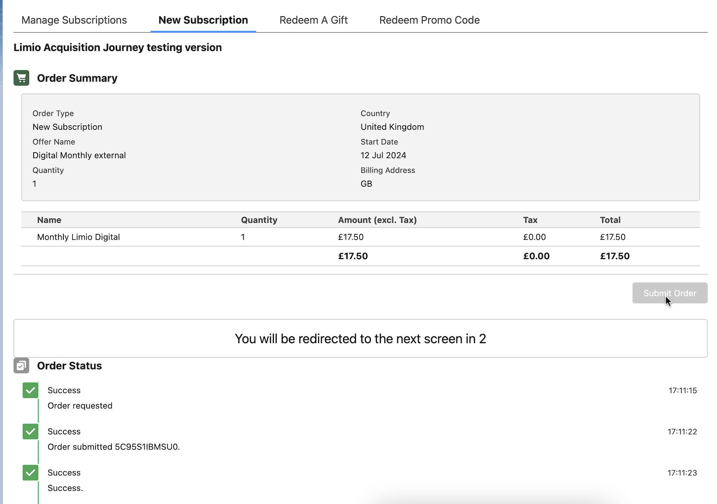Click the Order Status checklist icon
Screen dimensions: 717x504
click(x=21, y=365)
